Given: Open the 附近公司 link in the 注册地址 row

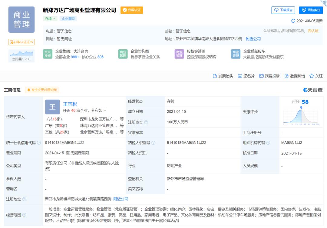Looking at the screenshot, I should click(x=121, y=199).
